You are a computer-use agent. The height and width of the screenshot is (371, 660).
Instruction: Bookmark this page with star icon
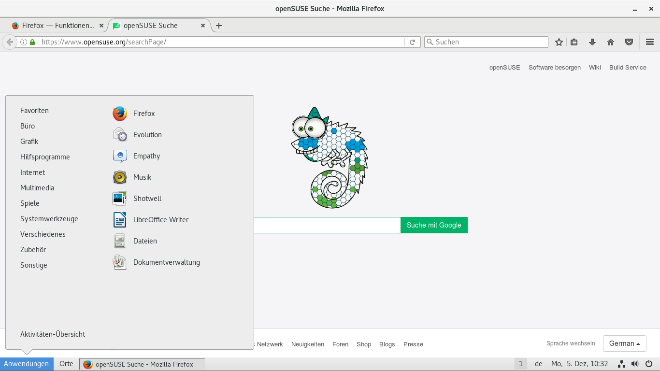[x=559, y=42]
